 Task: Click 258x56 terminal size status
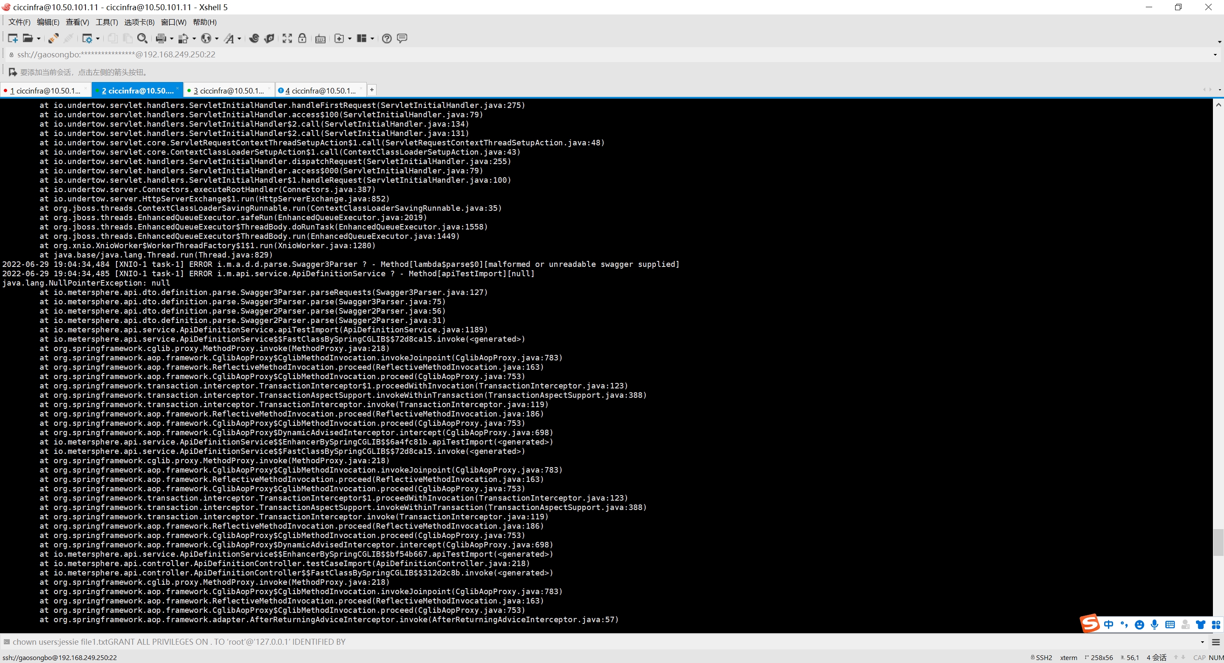pos(1099,658)
